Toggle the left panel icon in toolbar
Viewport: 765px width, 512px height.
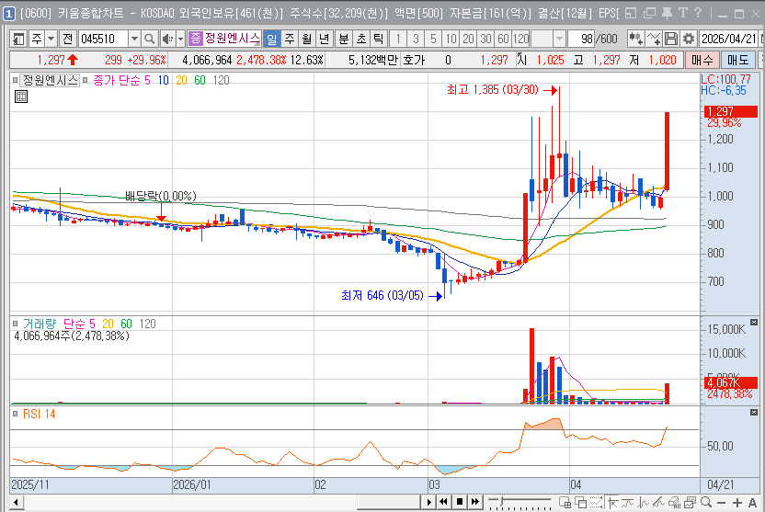click(18, 39)
